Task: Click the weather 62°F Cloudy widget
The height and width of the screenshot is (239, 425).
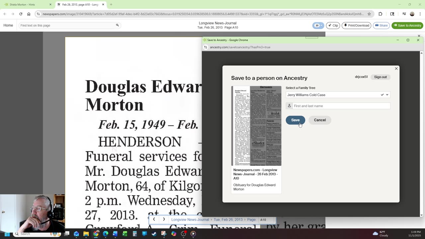Action: coord(381,234)
